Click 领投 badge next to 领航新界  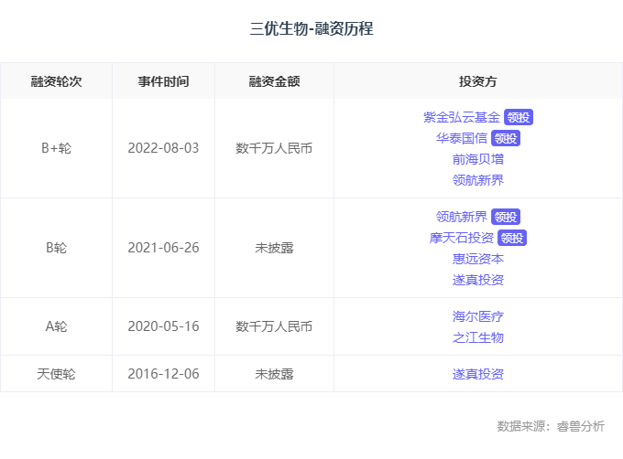click(x=506, y=217)
